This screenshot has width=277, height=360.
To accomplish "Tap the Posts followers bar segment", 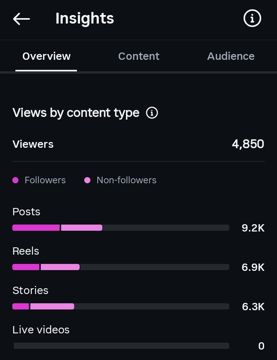I will click(36, 228).
